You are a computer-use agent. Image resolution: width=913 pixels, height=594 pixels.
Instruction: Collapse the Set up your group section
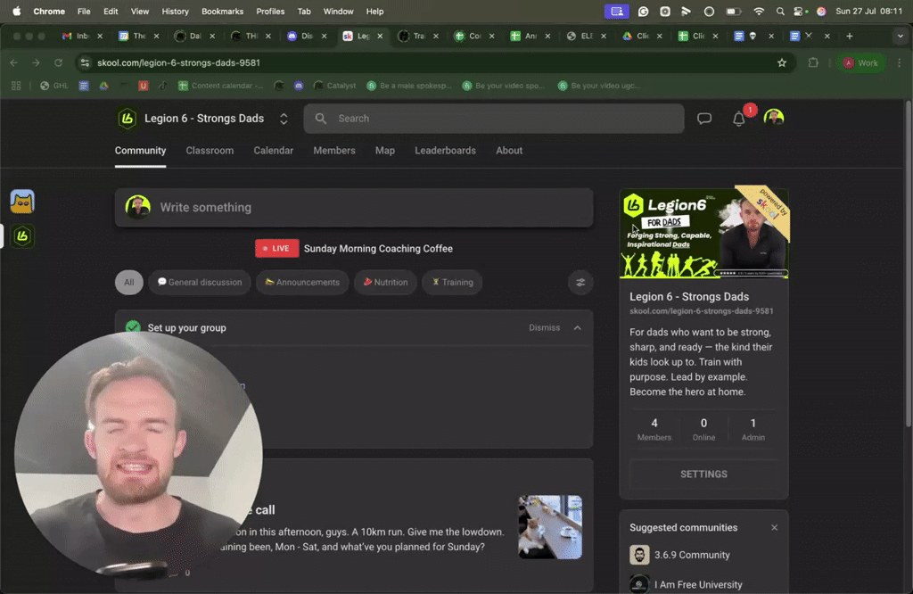(577, 328)
